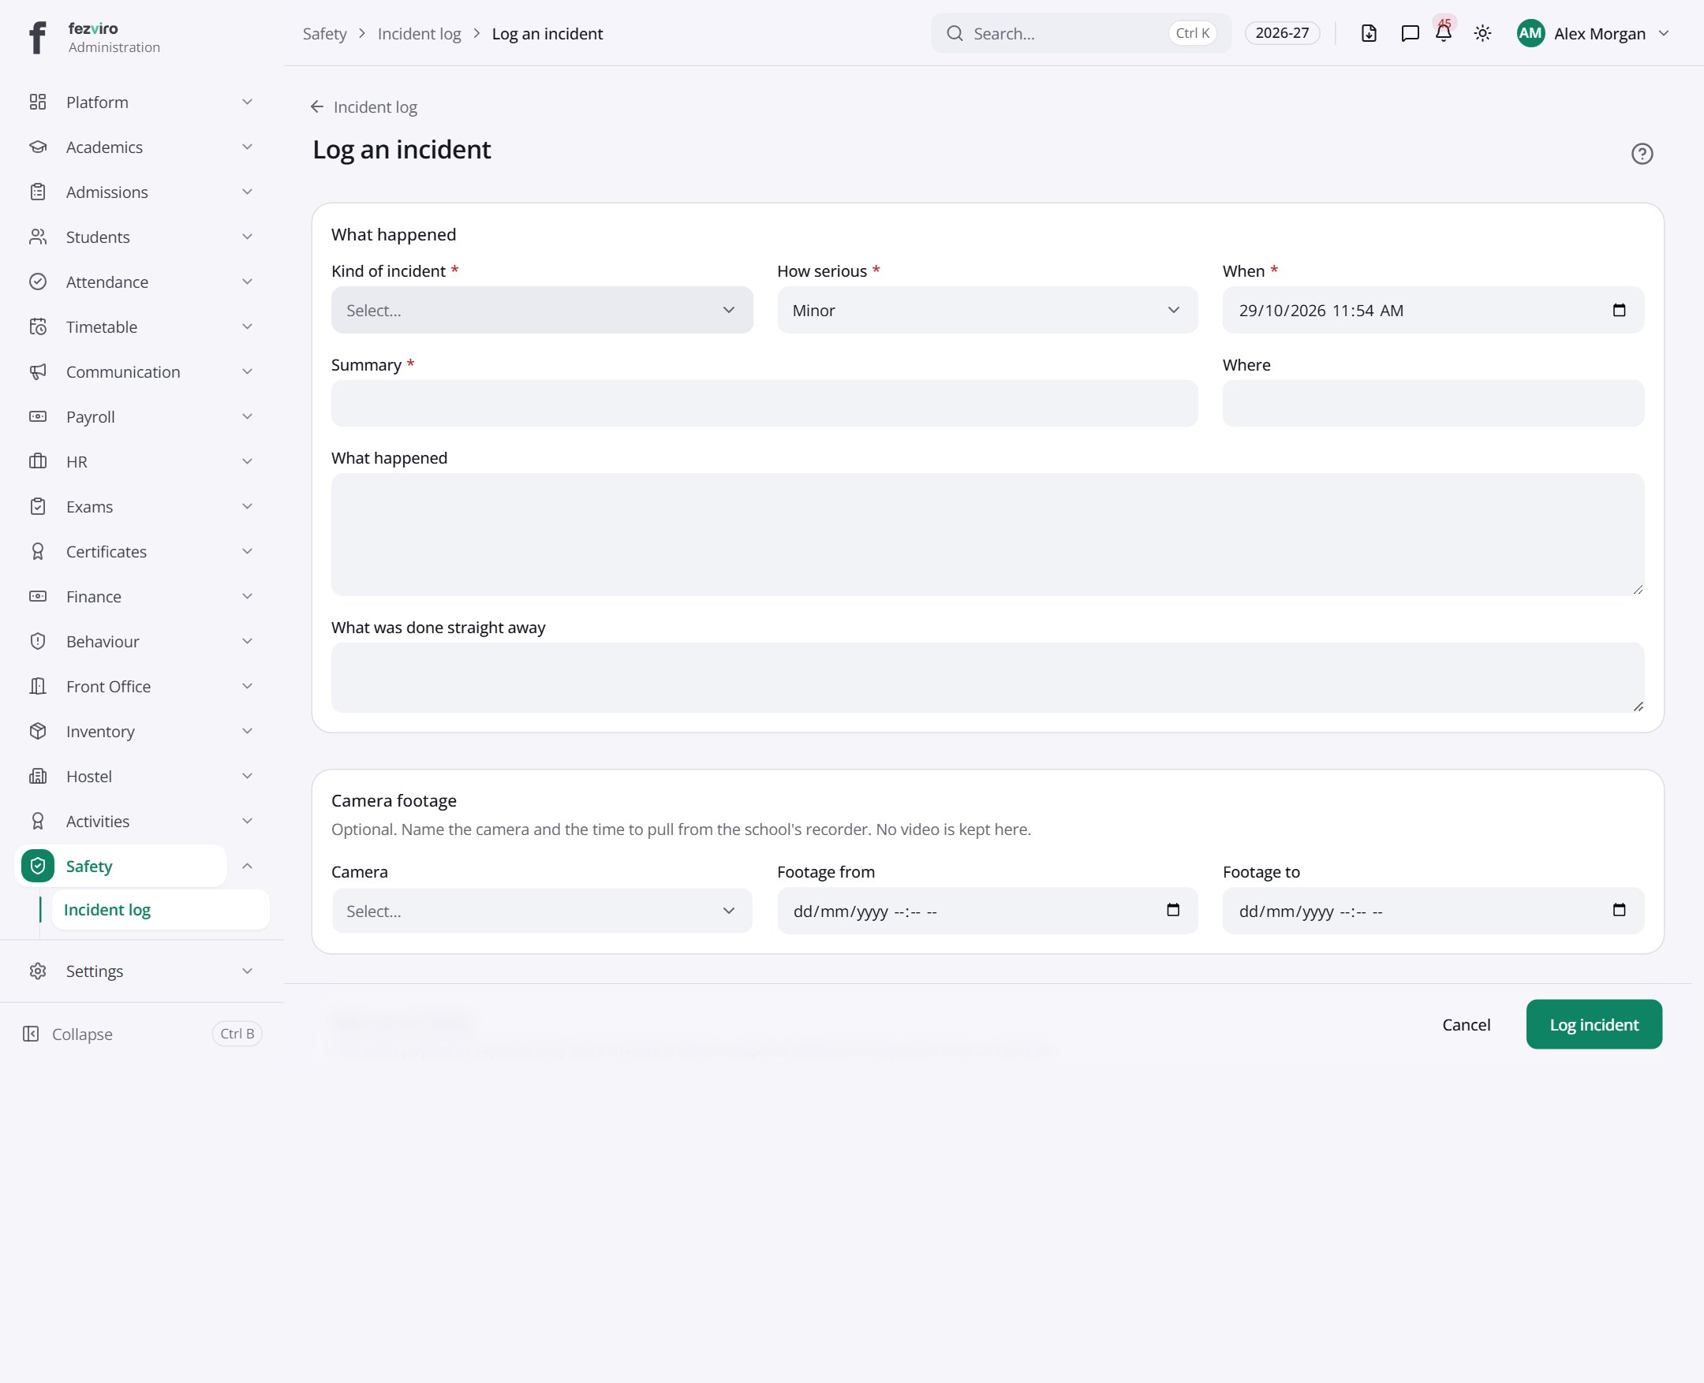Click the Communication megaphone icon
The height and width of the screenshot is (1383, 1704).
[37, 372]
